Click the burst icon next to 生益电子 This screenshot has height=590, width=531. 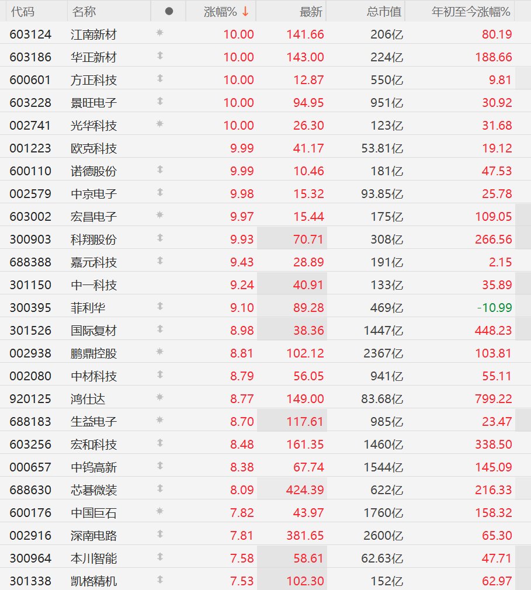(159, 420)
